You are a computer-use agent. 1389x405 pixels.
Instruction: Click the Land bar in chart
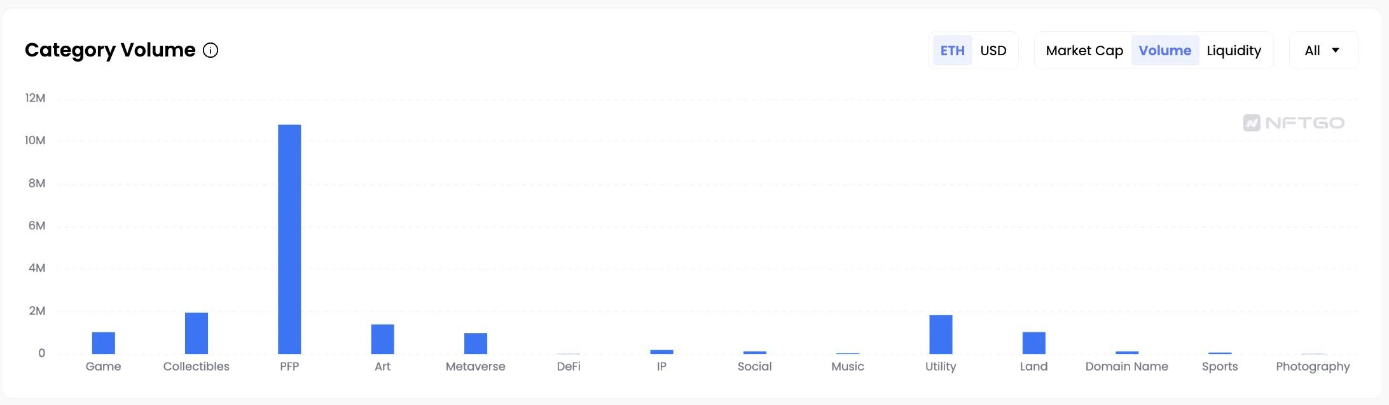click(1033, 343)
